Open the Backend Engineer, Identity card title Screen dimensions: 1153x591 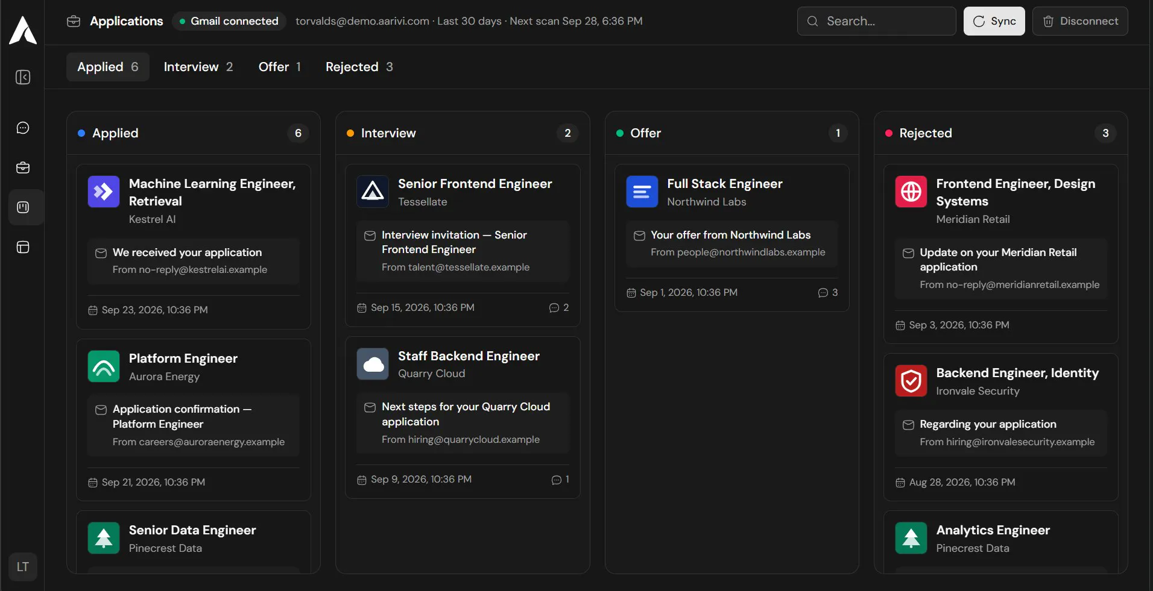tap(1017, 373)
